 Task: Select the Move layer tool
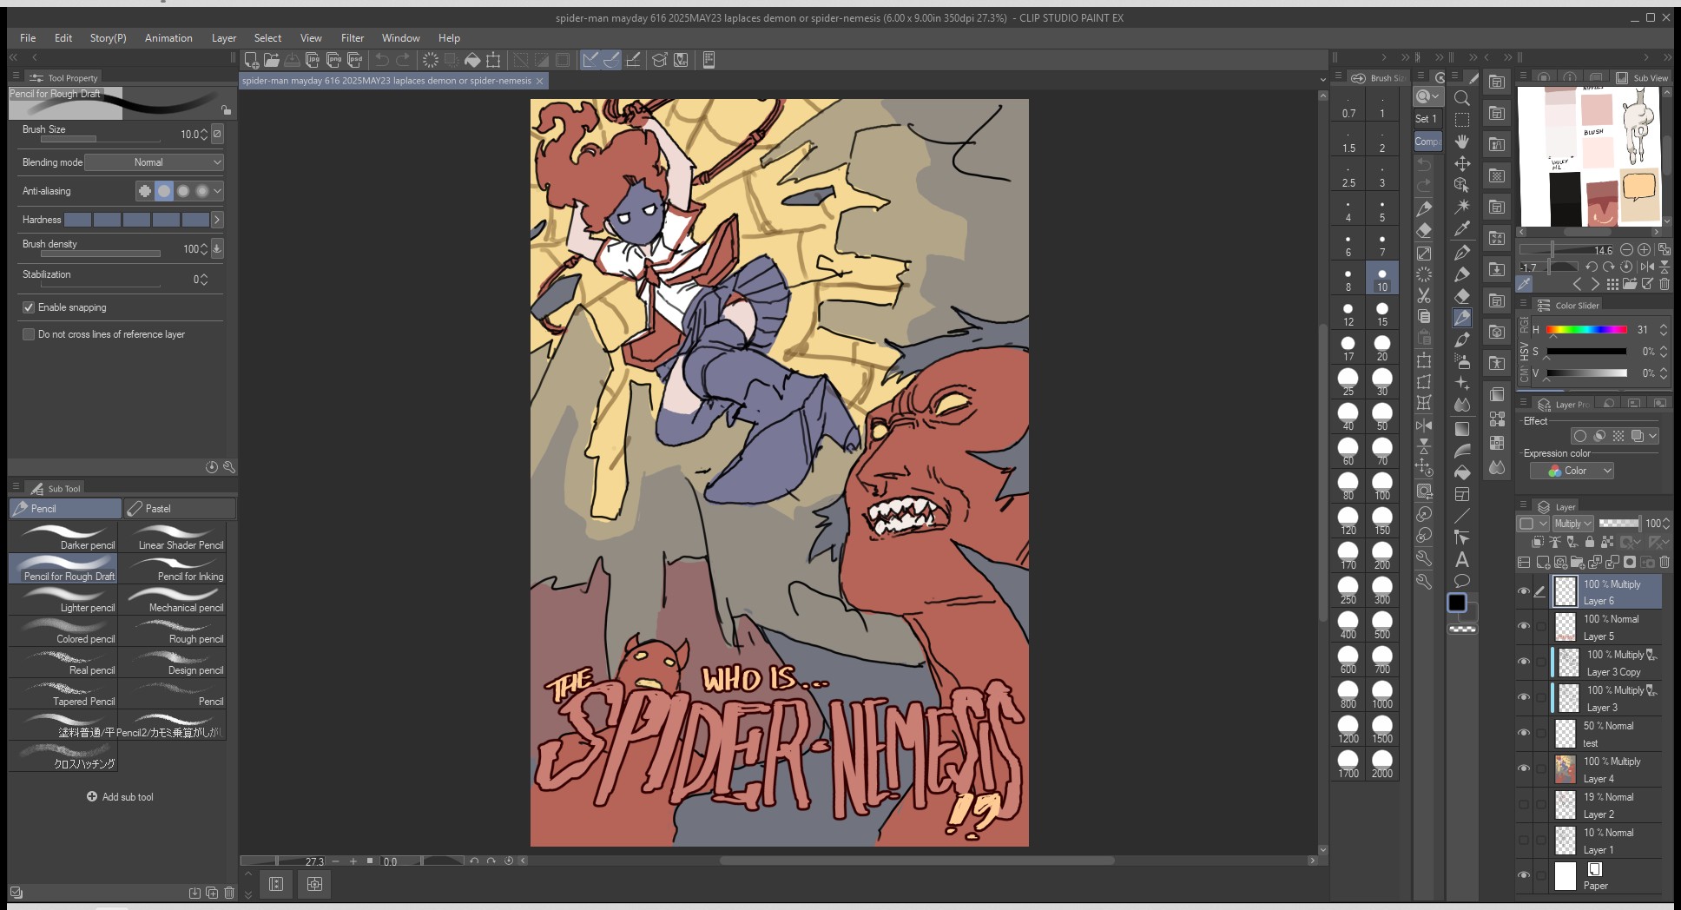pos(1462,163)
